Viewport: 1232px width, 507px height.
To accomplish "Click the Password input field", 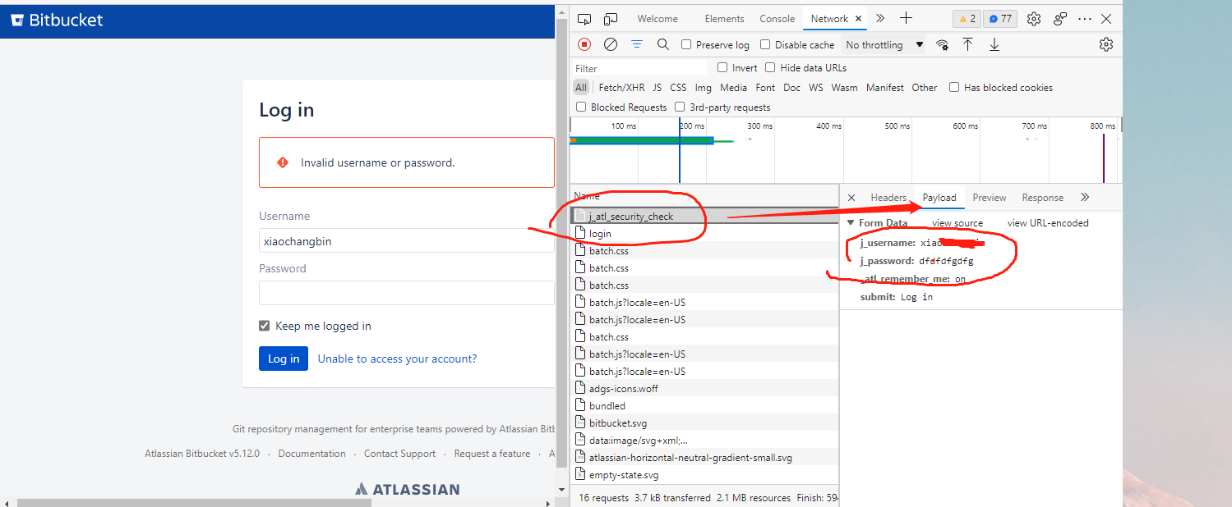I will 407,293.
